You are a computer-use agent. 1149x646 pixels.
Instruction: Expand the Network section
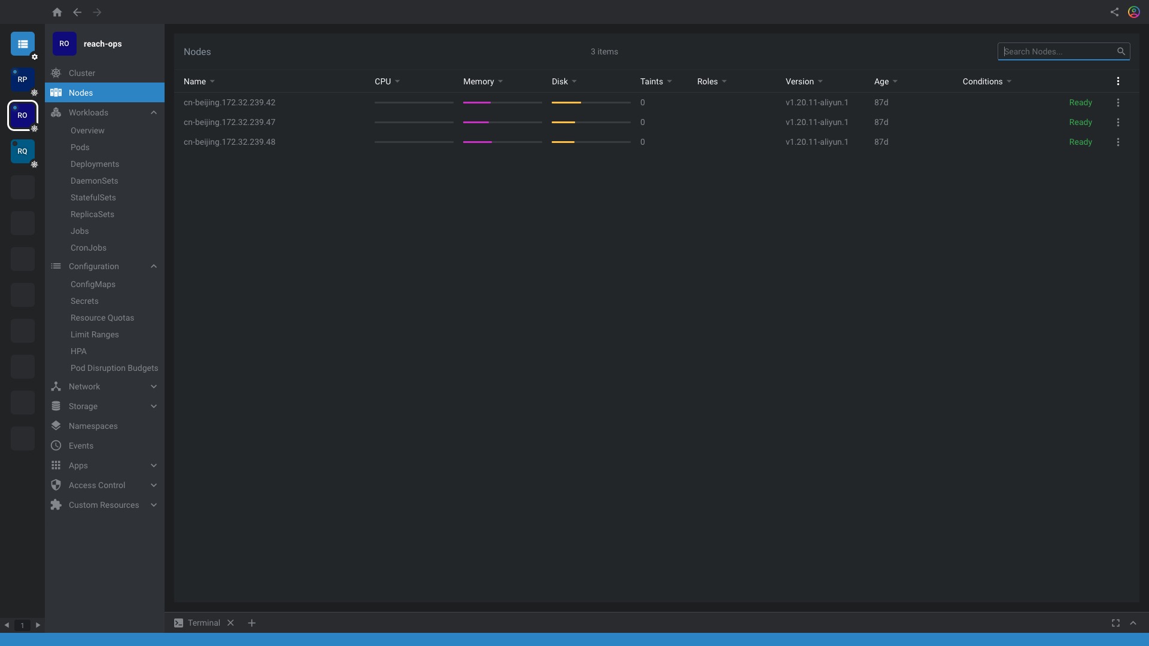pos(154,386)
